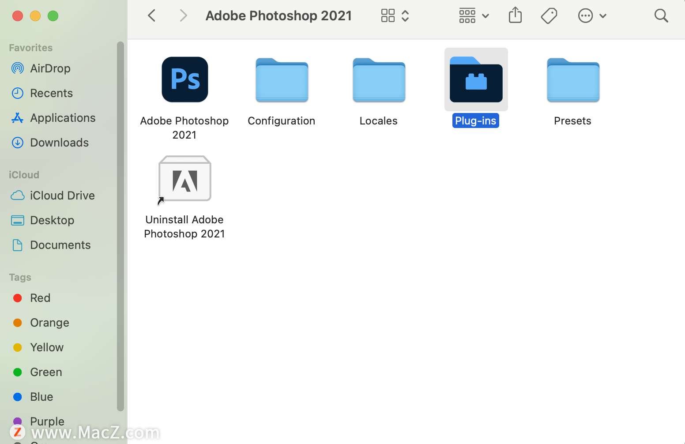Click the Desktop label in sidebar
Image resolution: width=685 pixels, height=444 pixels.
(52, 220)
